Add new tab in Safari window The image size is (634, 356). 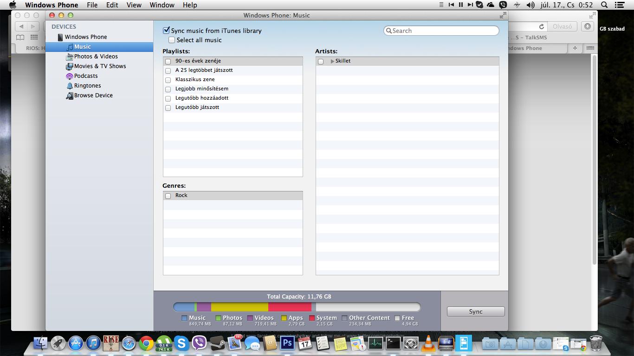pyautogui.click(x=575, y=48)
